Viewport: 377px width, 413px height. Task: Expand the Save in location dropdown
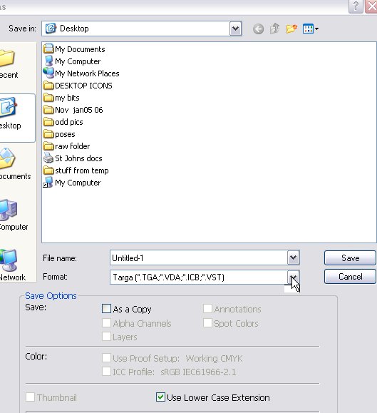pyautogui.click(x=235, y=29)
